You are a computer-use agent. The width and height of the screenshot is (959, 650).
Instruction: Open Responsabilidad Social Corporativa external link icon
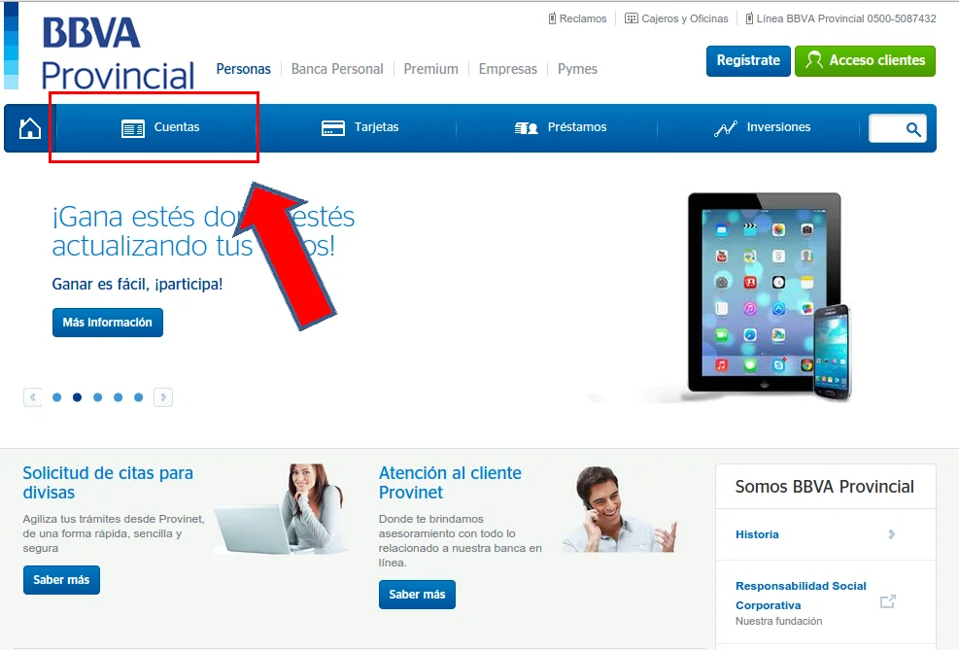(x=887, y=601)
